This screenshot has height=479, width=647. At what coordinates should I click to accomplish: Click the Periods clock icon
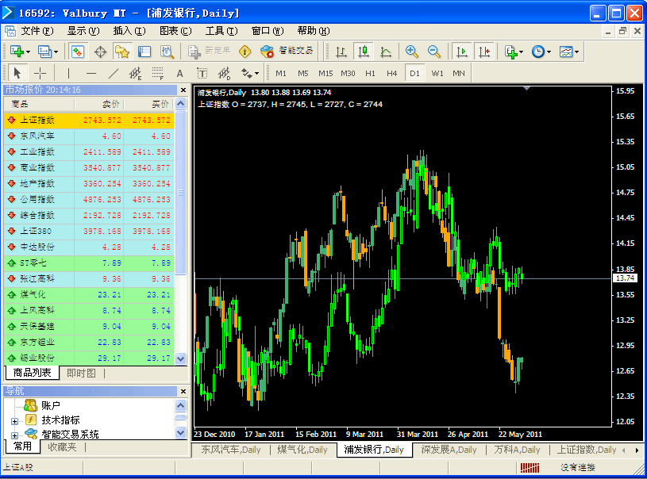[538, 52]
